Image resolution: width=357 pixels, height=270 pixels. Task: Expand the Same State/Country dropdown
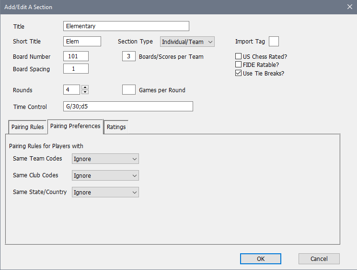pyautogui.click(x=105, y=192)
